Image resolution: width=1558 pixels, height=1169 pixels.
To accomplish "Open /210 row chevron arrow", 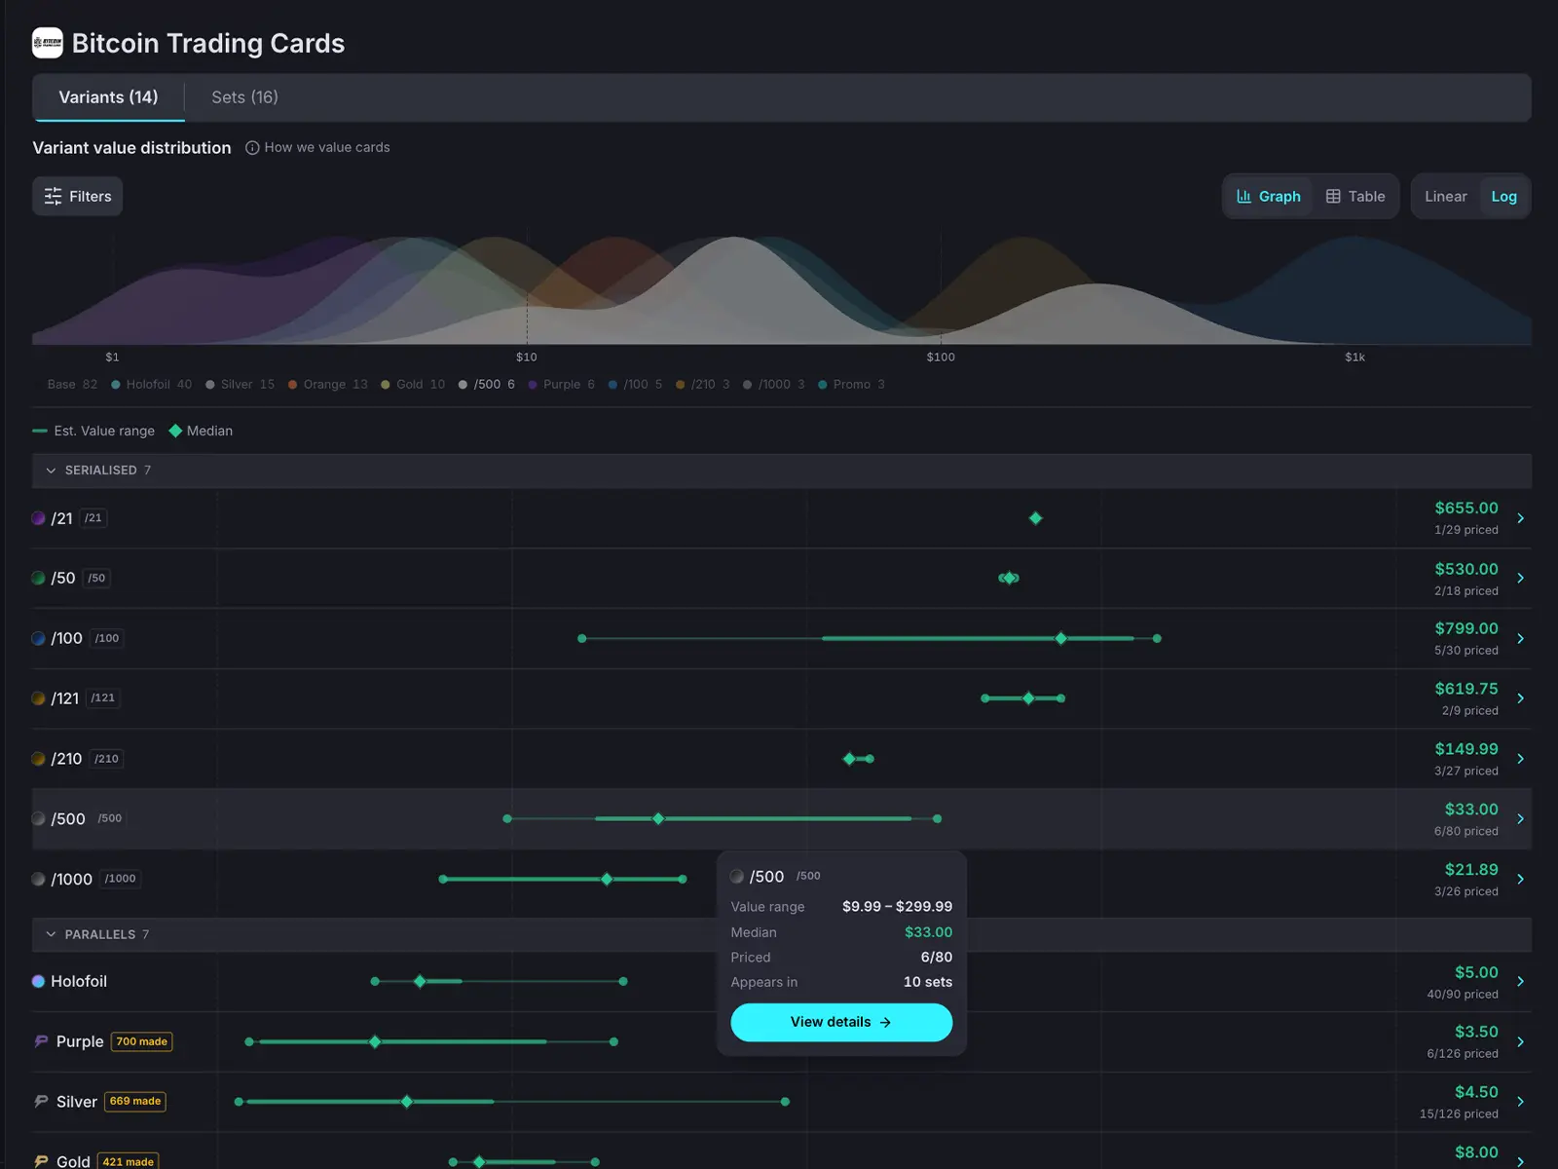I will [x=1520, y=759].
